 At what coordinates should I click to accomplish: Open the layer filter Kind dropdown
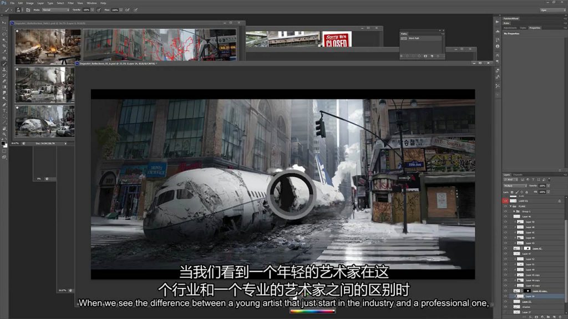pos(510,180)
